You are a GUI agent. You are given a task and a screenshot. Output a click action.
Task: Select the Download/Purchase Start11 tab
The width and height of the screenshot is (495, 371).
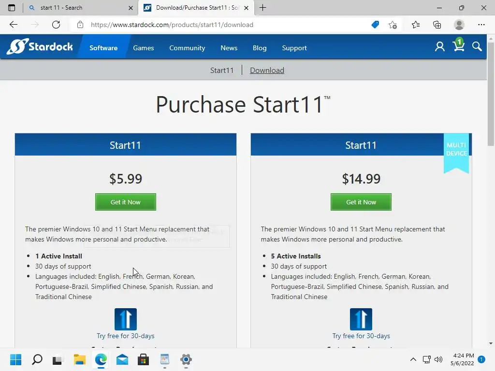coord(196,8)
